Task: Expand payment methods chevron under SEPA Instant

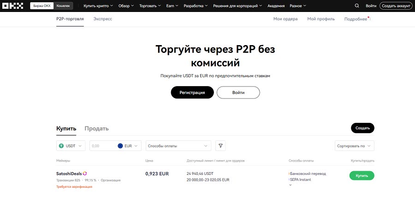Action: pyautogui.click(x=290, y=185)
